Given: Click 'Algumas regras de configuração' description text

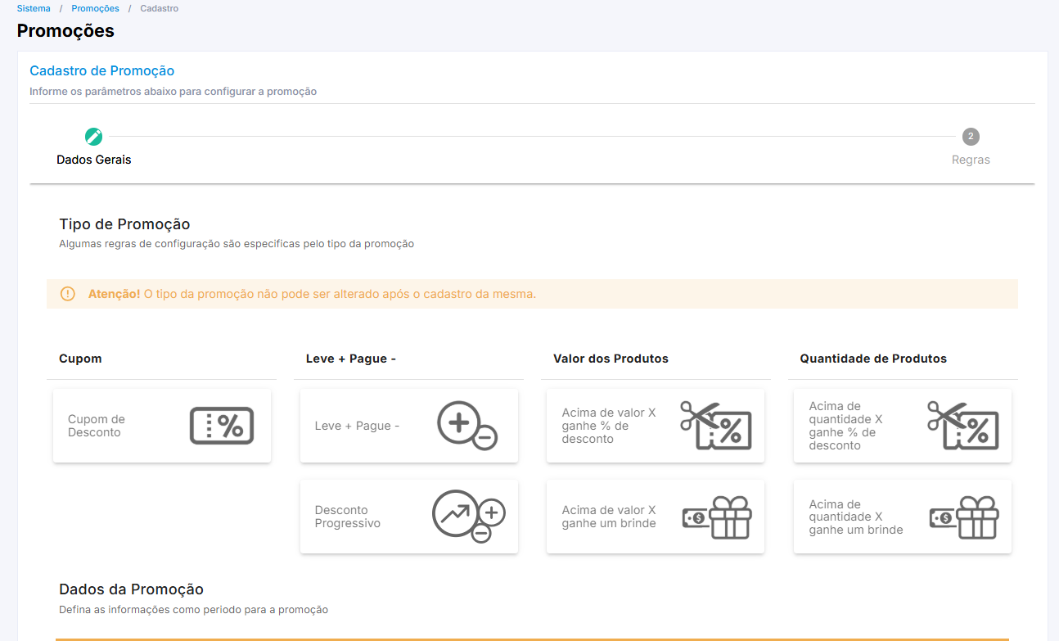Looking at the screenshot, I should tap(237, 244).
